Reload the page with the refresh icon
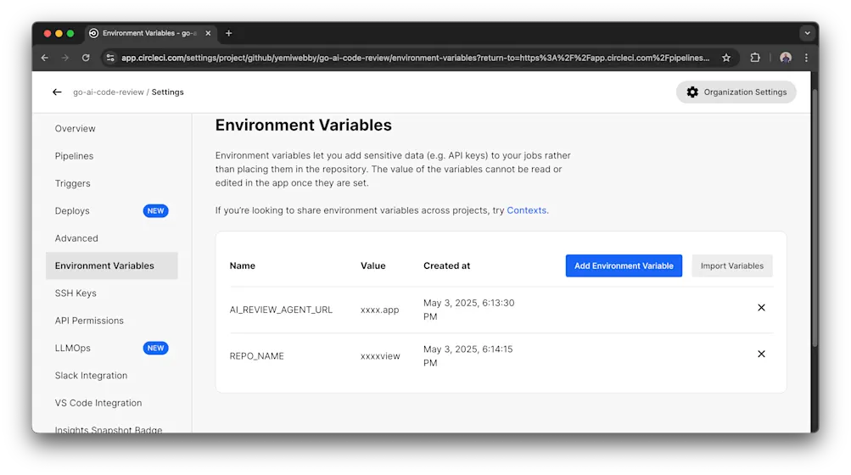The width and height of the screenshot is (851, 475). tap(86, 58)
